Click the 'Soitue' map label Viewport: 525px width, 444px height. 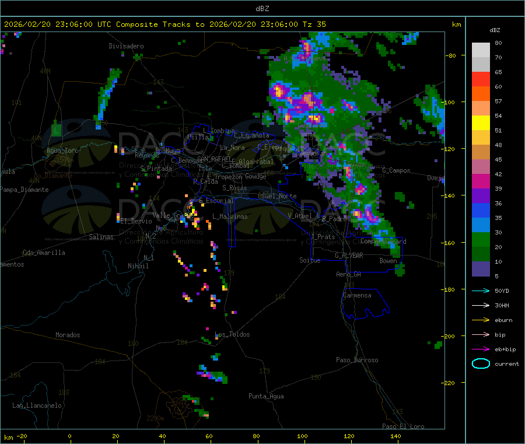310,260
